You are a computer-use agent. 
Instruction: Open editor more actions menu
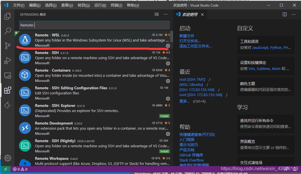tap(294, 14)
